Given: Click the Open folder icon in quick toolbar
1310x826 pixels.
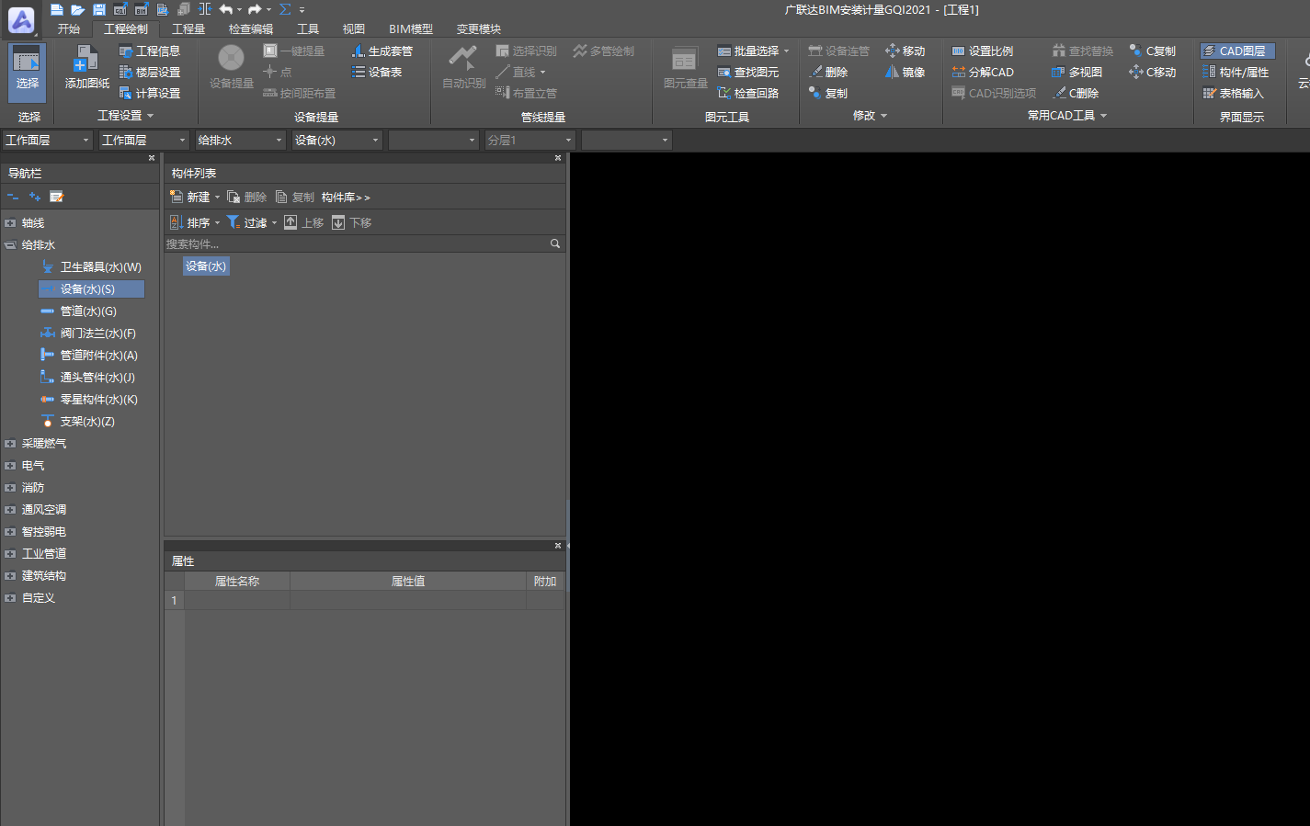Looking at the screenshot, I should (78, 9).
